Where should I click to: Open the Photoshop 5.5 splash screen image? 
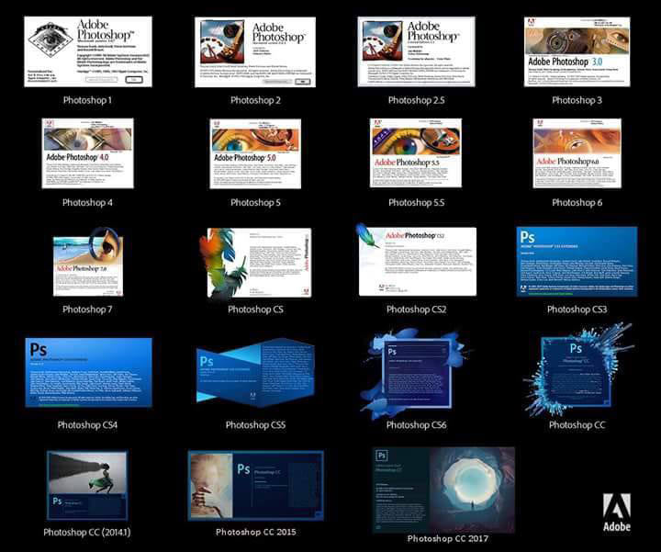coord(416,152)
